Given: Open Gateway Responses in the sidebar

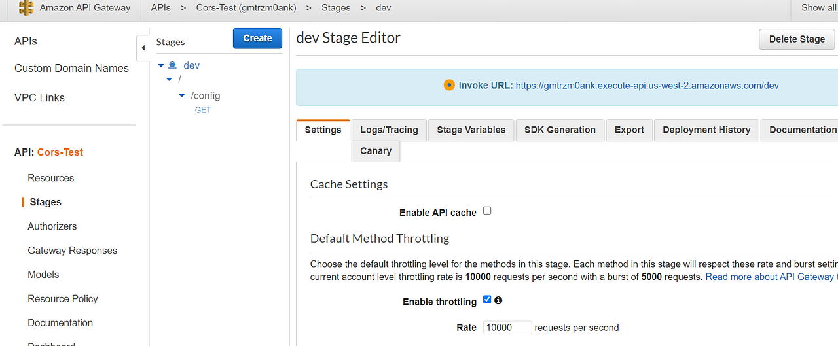Looking at the screenshot, I should click(72, 251).
